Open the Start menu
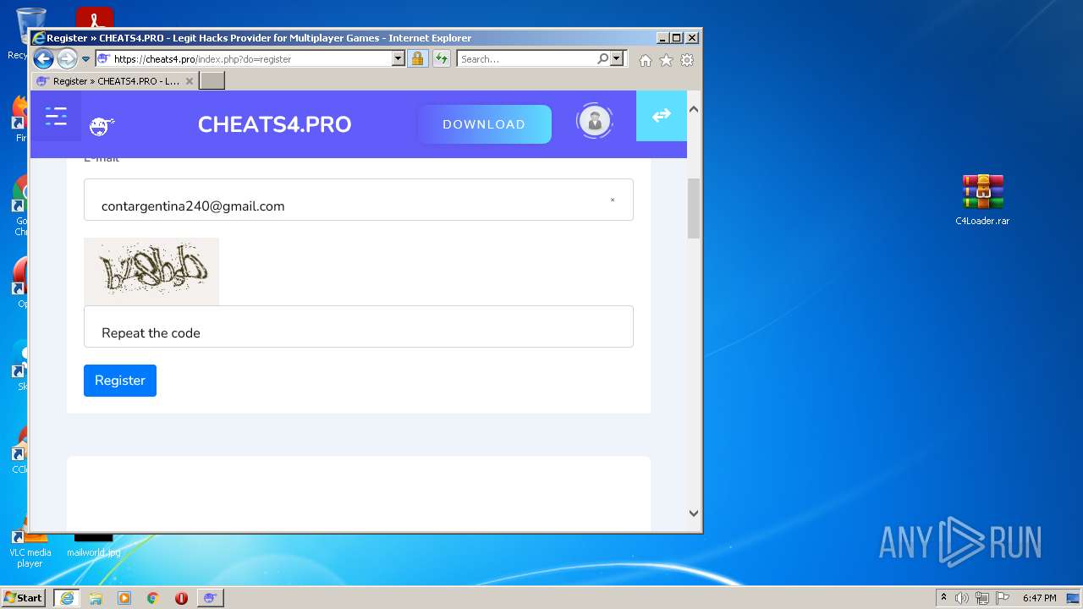The width and height of the screenshot is (1083, 609). point(24,597)
